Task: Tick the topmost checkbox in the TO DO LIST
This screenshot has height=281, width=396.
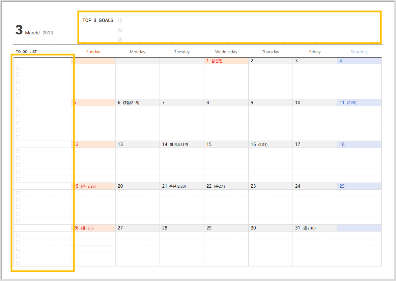Action: (x=18, y=68)
